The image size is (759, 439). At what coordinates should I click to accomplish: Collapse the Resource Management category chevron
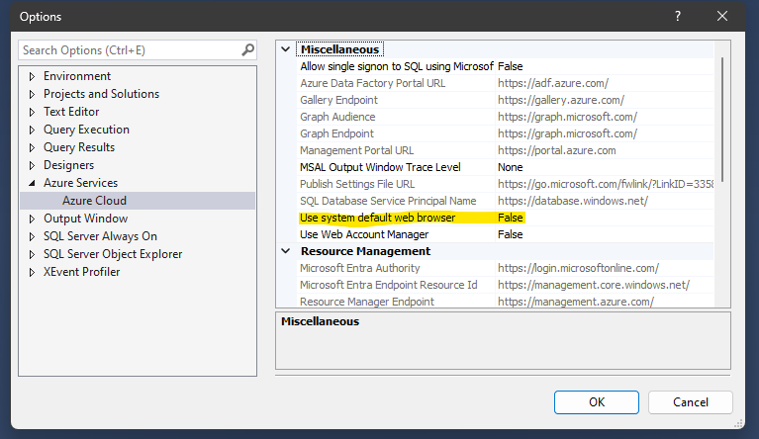tap(286, 251)
